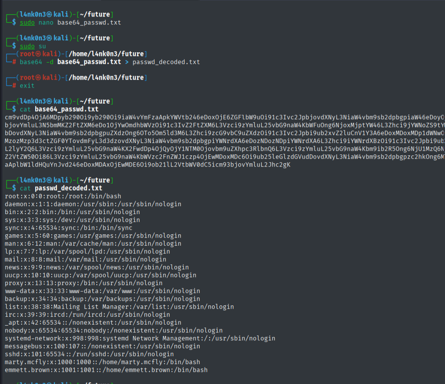Select the marty.mcfly user entry

pyautogui.click(x=102, y=362)
